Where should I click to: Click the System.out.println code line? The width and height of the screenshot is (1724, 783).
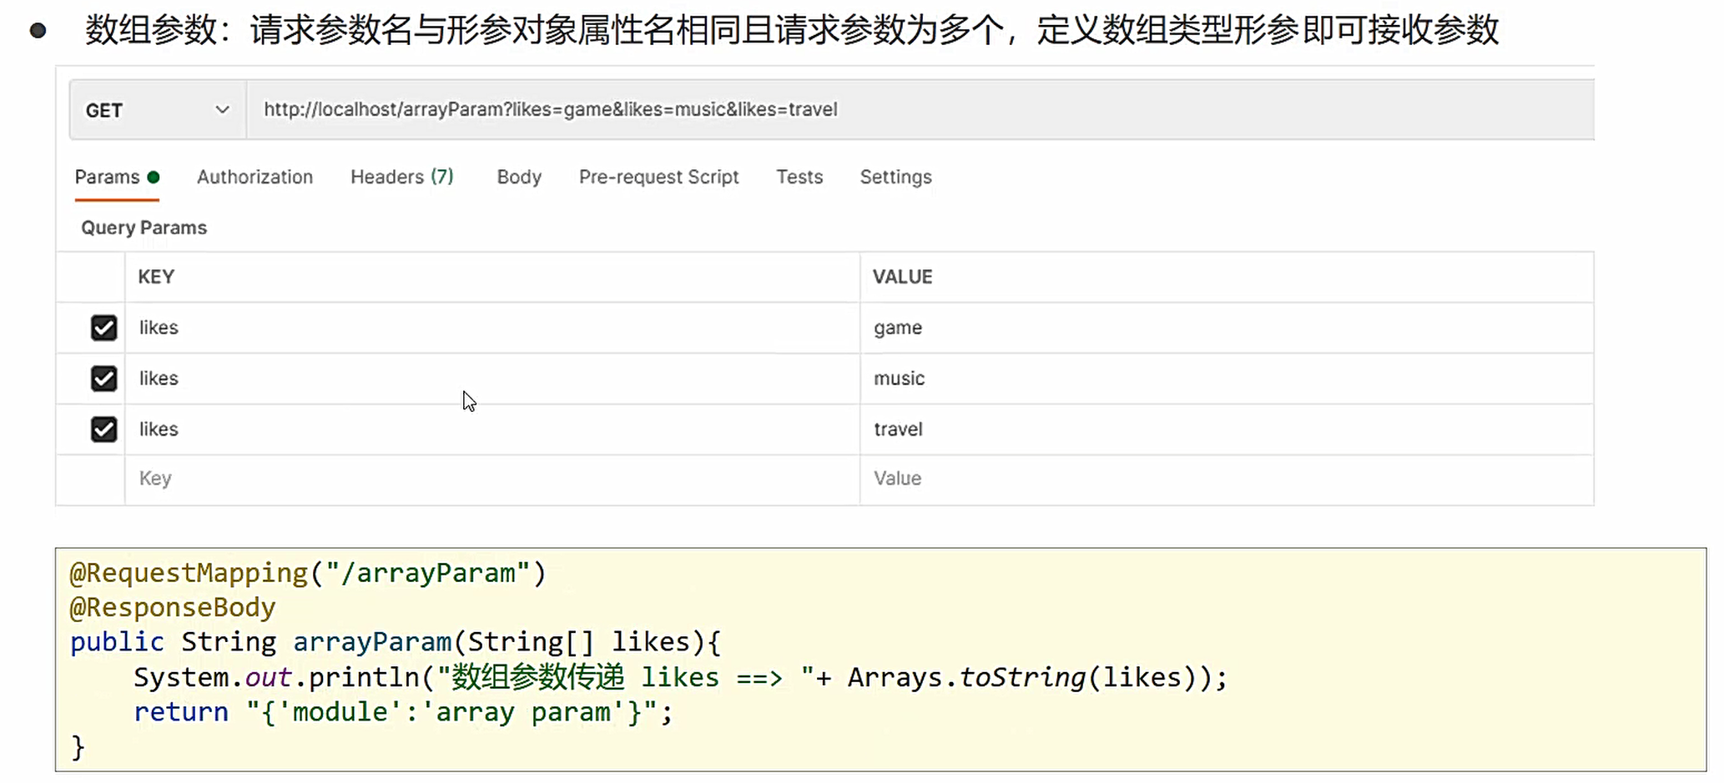coord(680,677)
